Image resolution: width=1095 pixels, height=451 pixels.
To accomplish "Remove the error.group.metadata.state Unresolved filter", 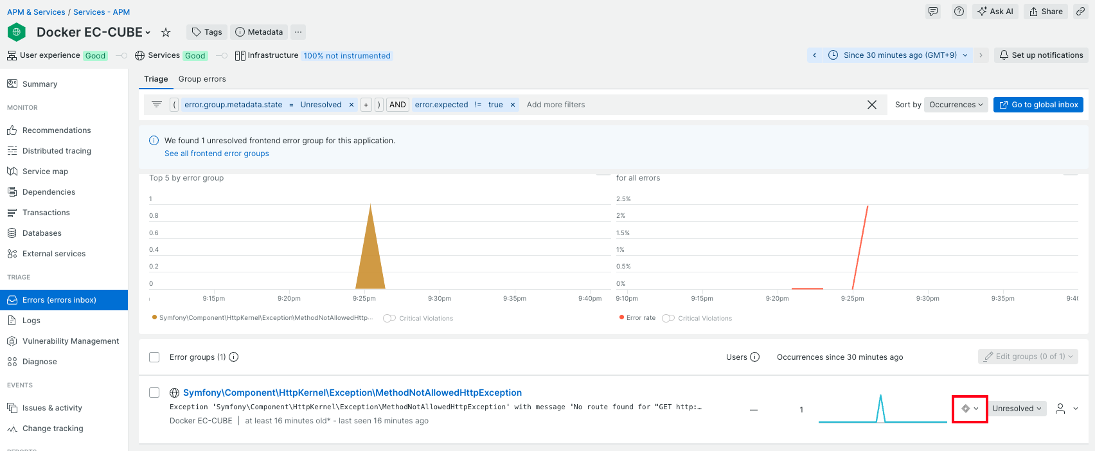I will click(352, 105).
